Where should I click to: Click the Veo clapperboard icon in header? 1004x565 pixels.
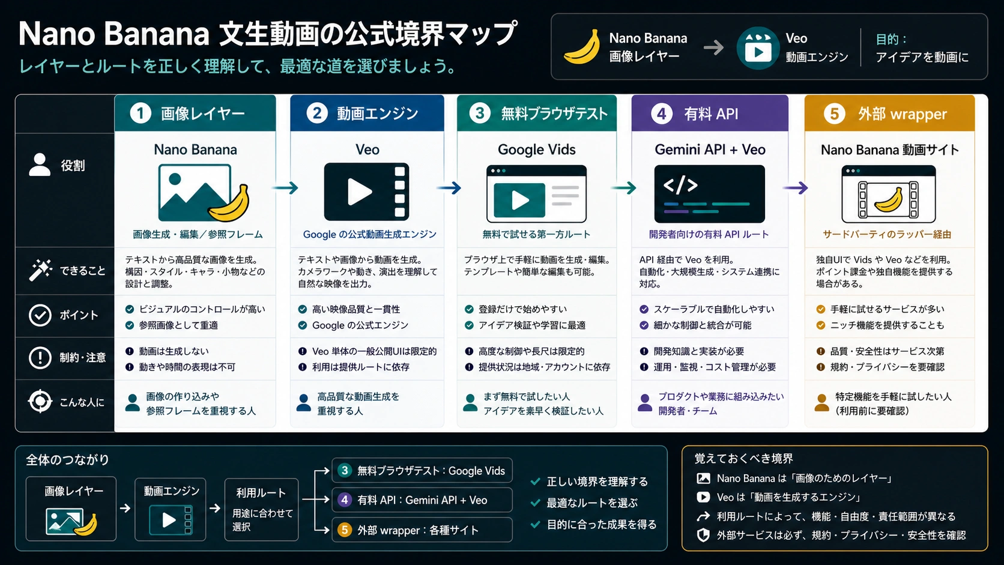click(758, 48)
